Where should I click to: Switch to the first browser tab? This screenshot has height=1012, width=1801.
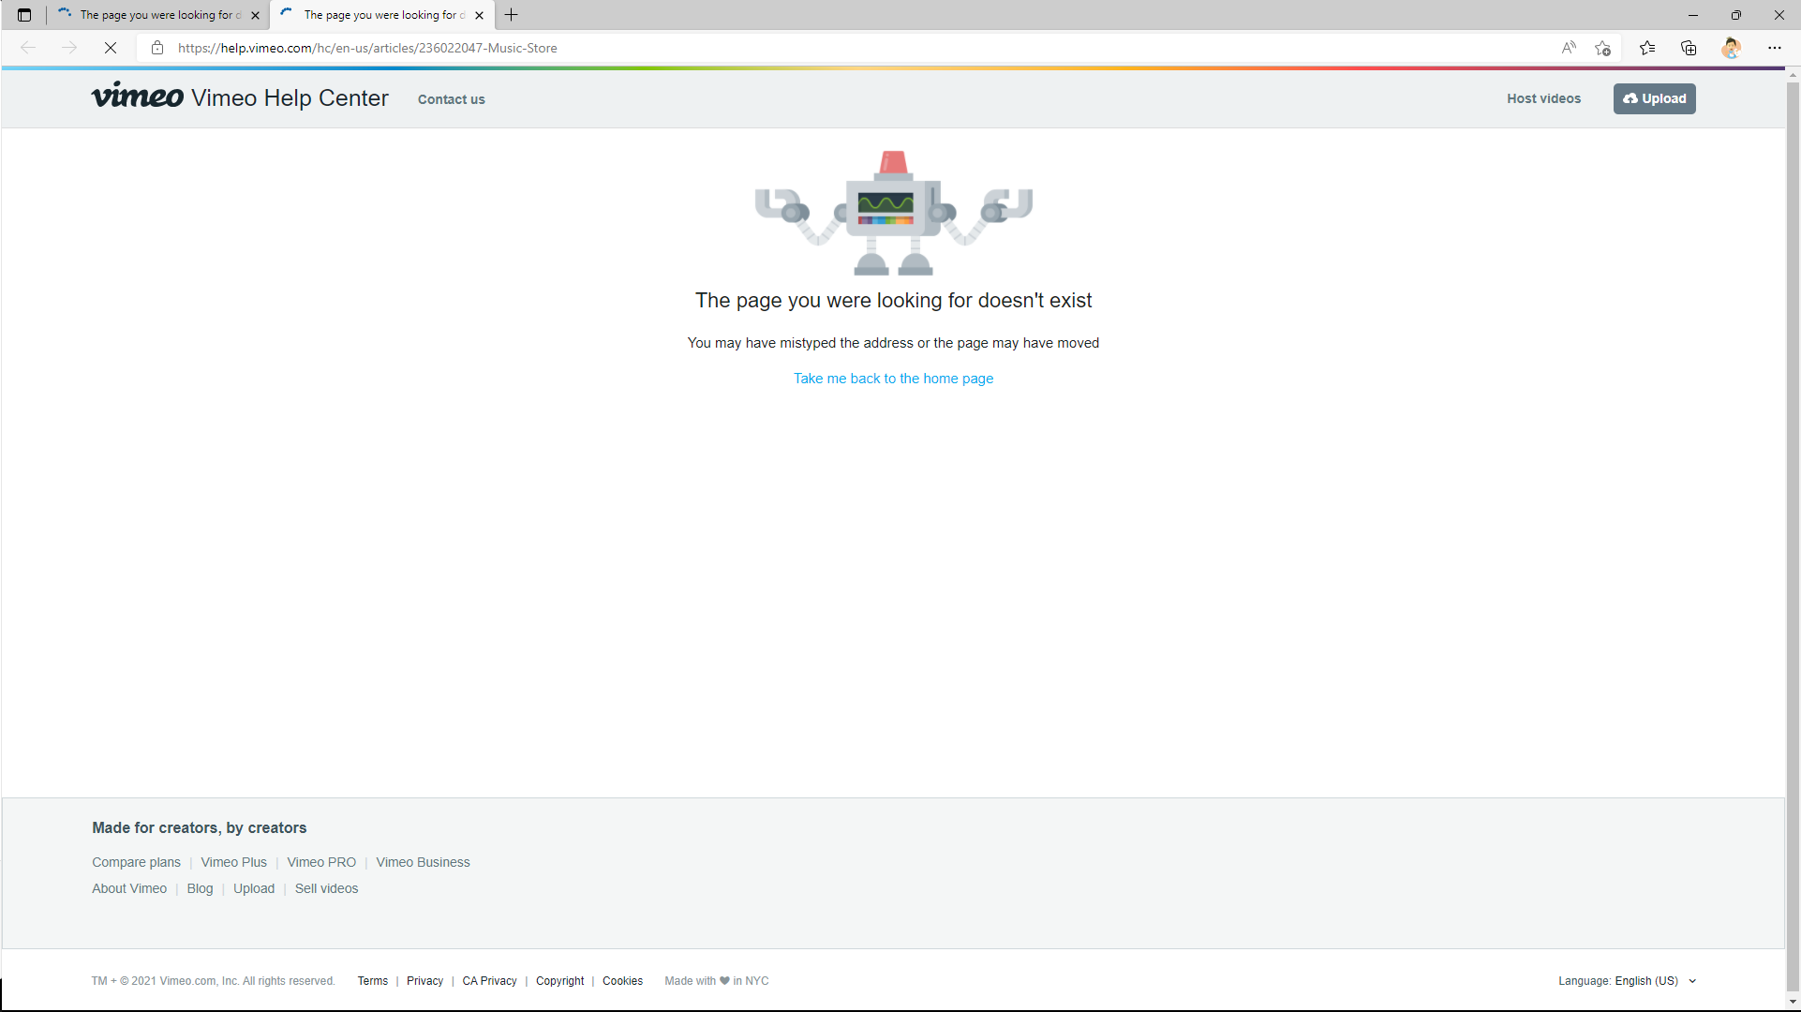(x=155, y=15)
